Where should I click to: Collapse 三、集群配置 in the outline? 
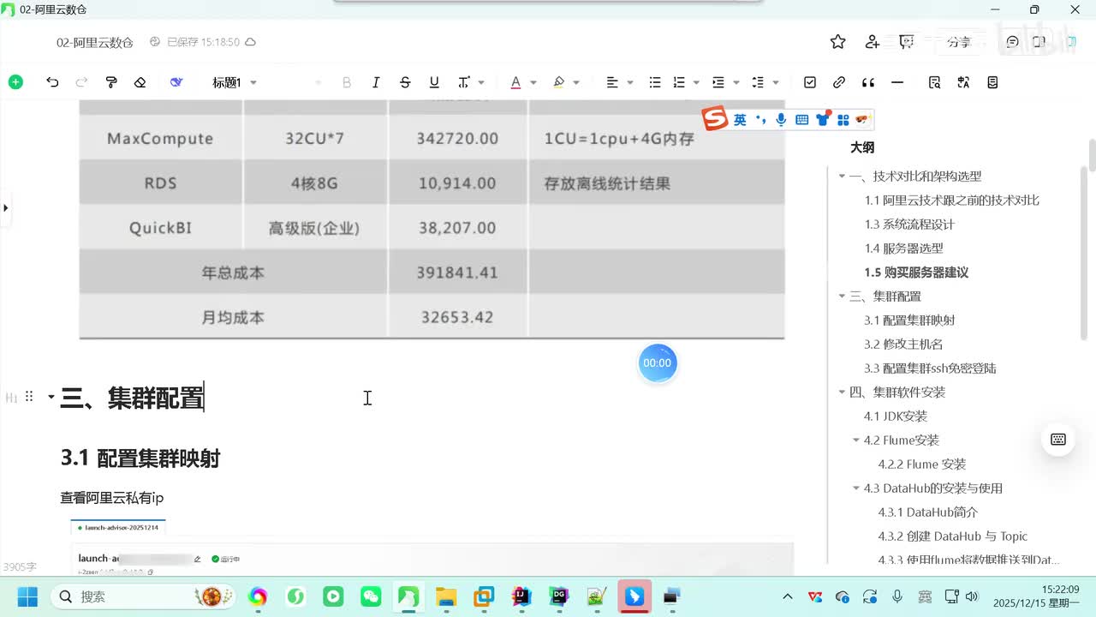click(842, 297)
